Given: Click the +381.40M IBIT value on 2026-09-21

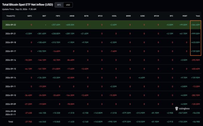Looking at the screenshot, I should tap(41, 34).
